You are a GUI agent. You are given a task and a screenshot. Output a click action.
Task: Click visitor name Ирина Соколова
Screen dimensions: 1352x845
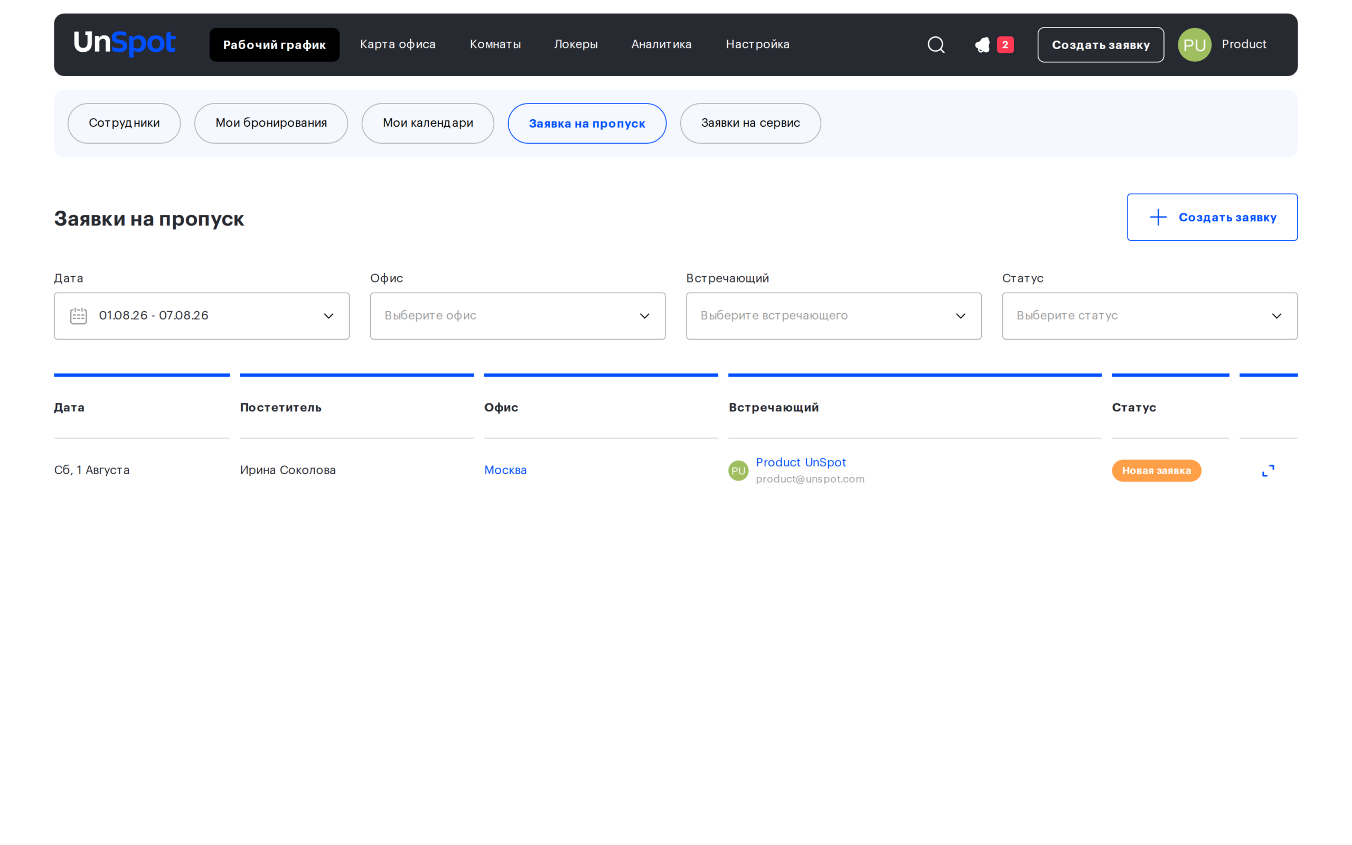[288, 470]
